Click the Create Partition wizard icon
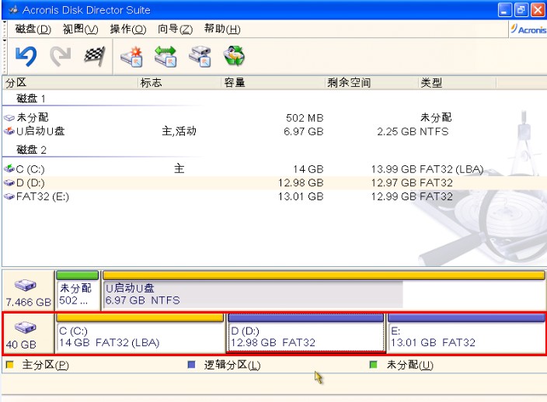The width and height of the screenshot is (547, 402). point(132,56)
